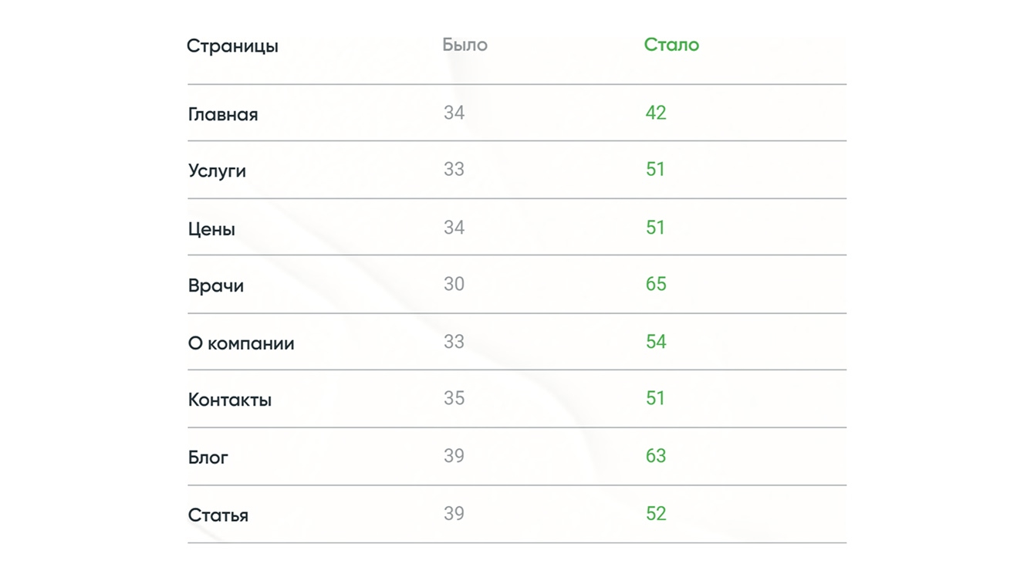Click the "Стало" value in the Услуги row

tap(655, 169)
